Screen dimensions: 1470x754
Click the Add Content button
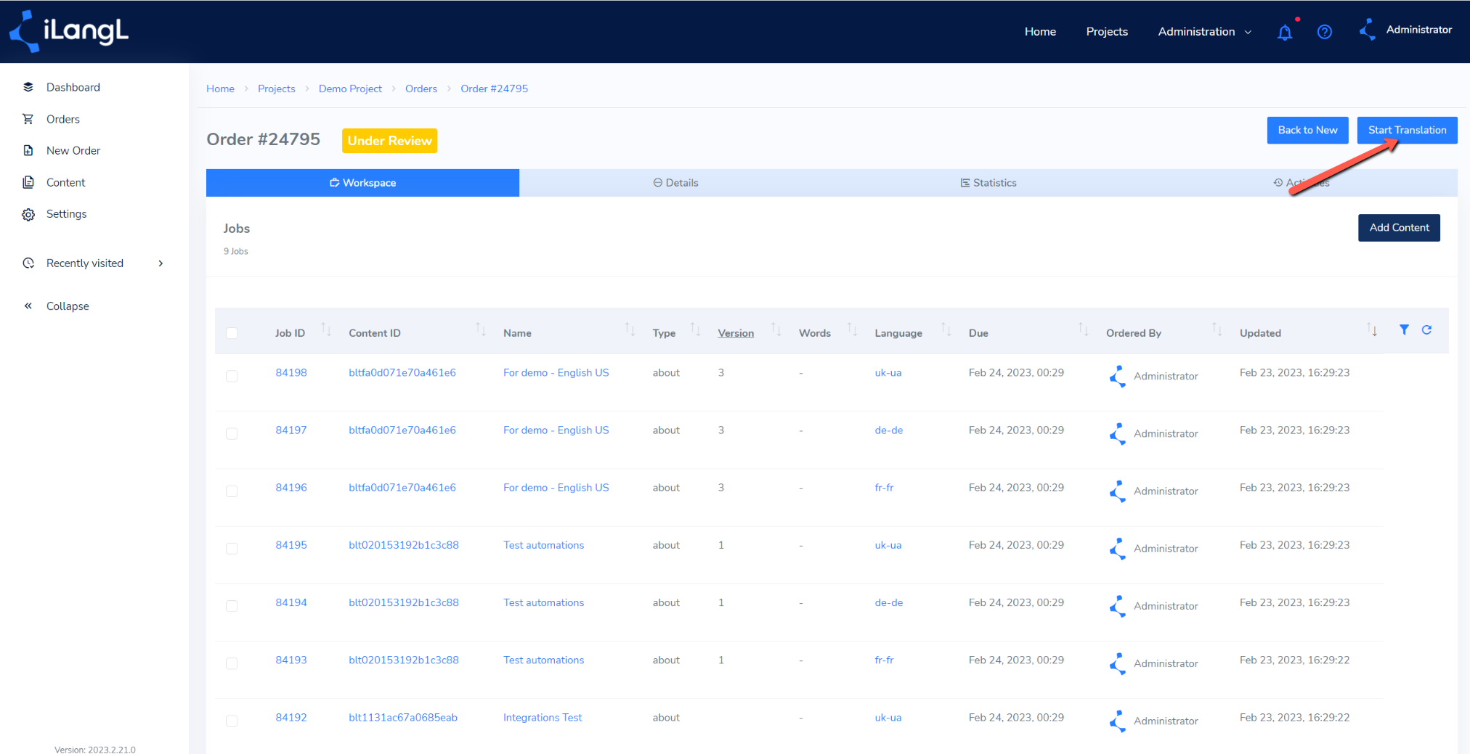[x=1399, y=228]
